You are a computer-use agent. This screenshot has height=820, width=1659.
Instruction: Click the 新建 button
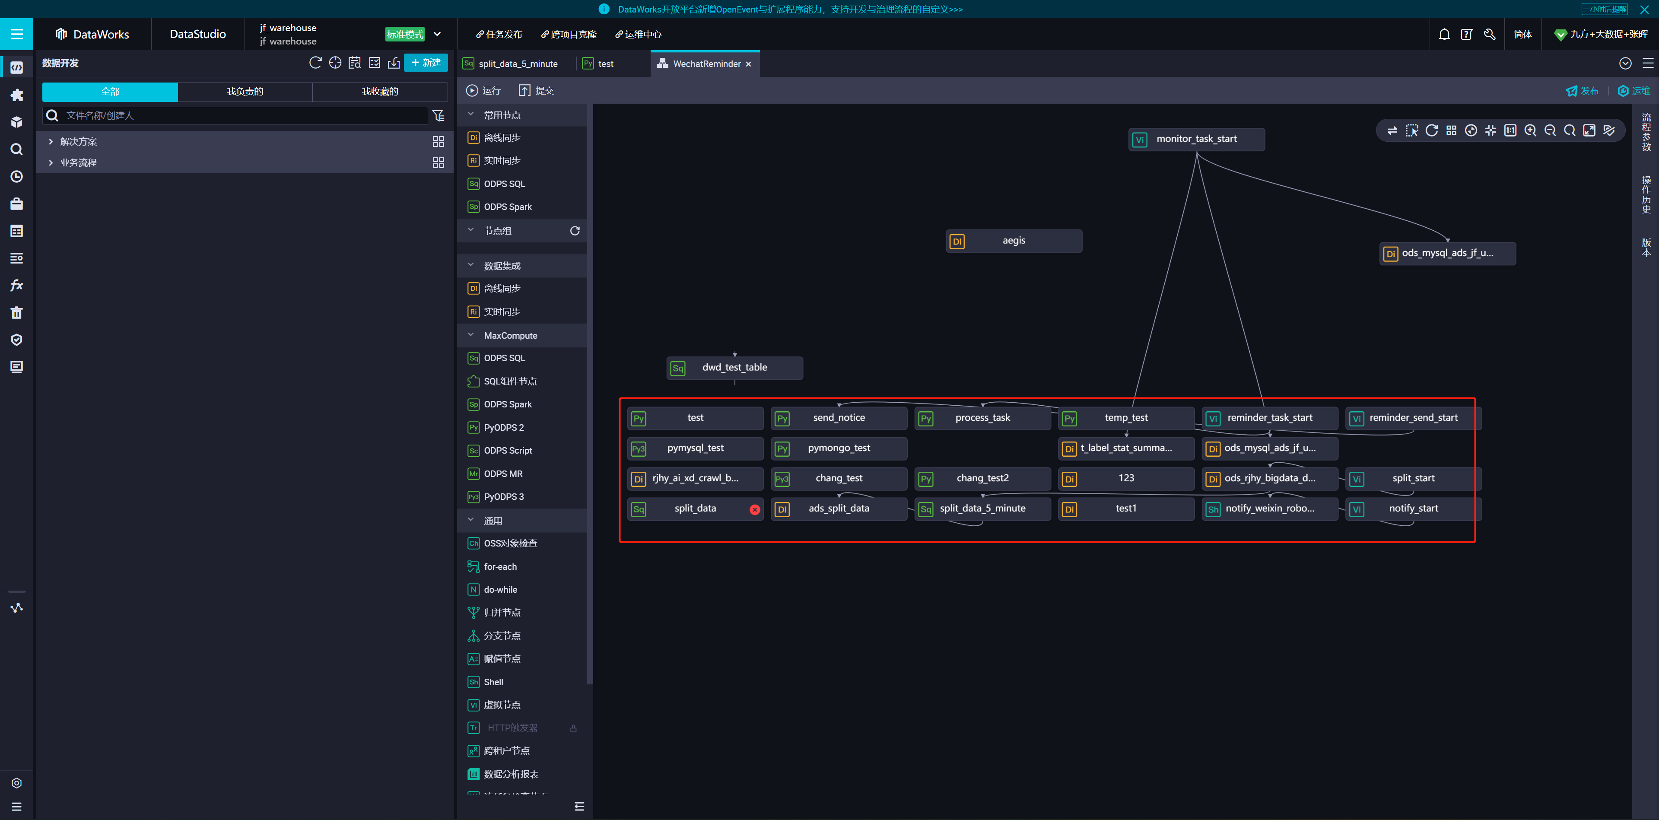pos(426,63)
